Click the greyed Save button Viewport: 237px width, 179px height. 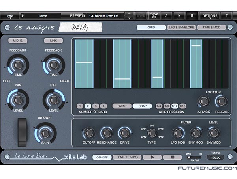pyautogui.click(x=141, y=15)
